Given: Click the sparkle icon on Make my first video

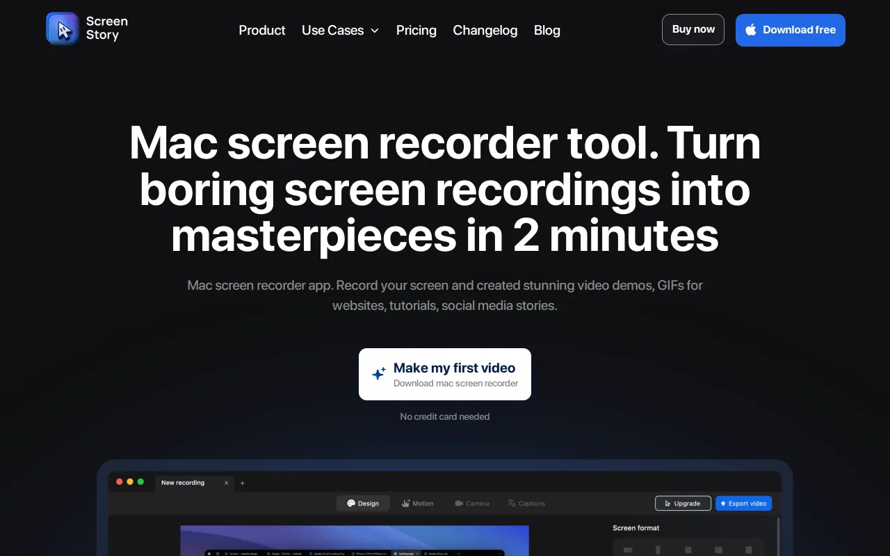Looking at the screenshot, I should tap(379, 374).
